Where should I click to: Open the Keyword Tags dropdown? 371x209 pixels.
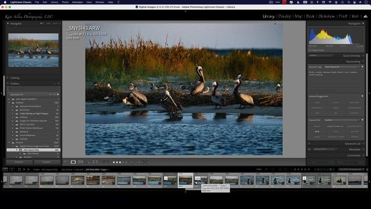point(343,67)
